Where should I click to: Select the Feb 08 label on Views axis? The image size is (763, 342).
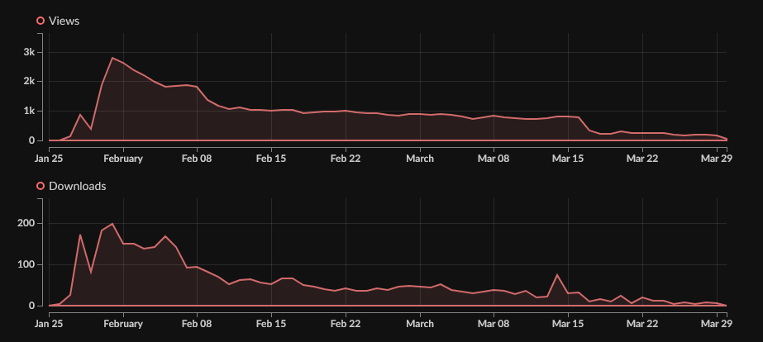tap(197, 159)
